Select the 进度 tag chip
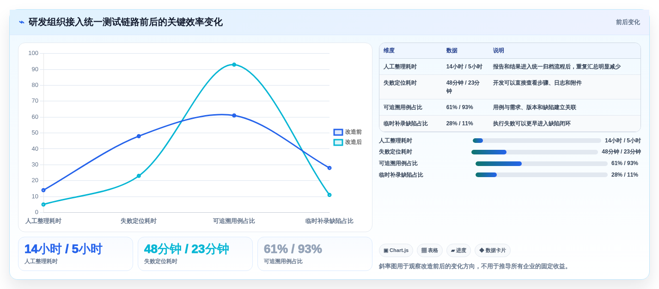659x289 pixels. (458, 251)
